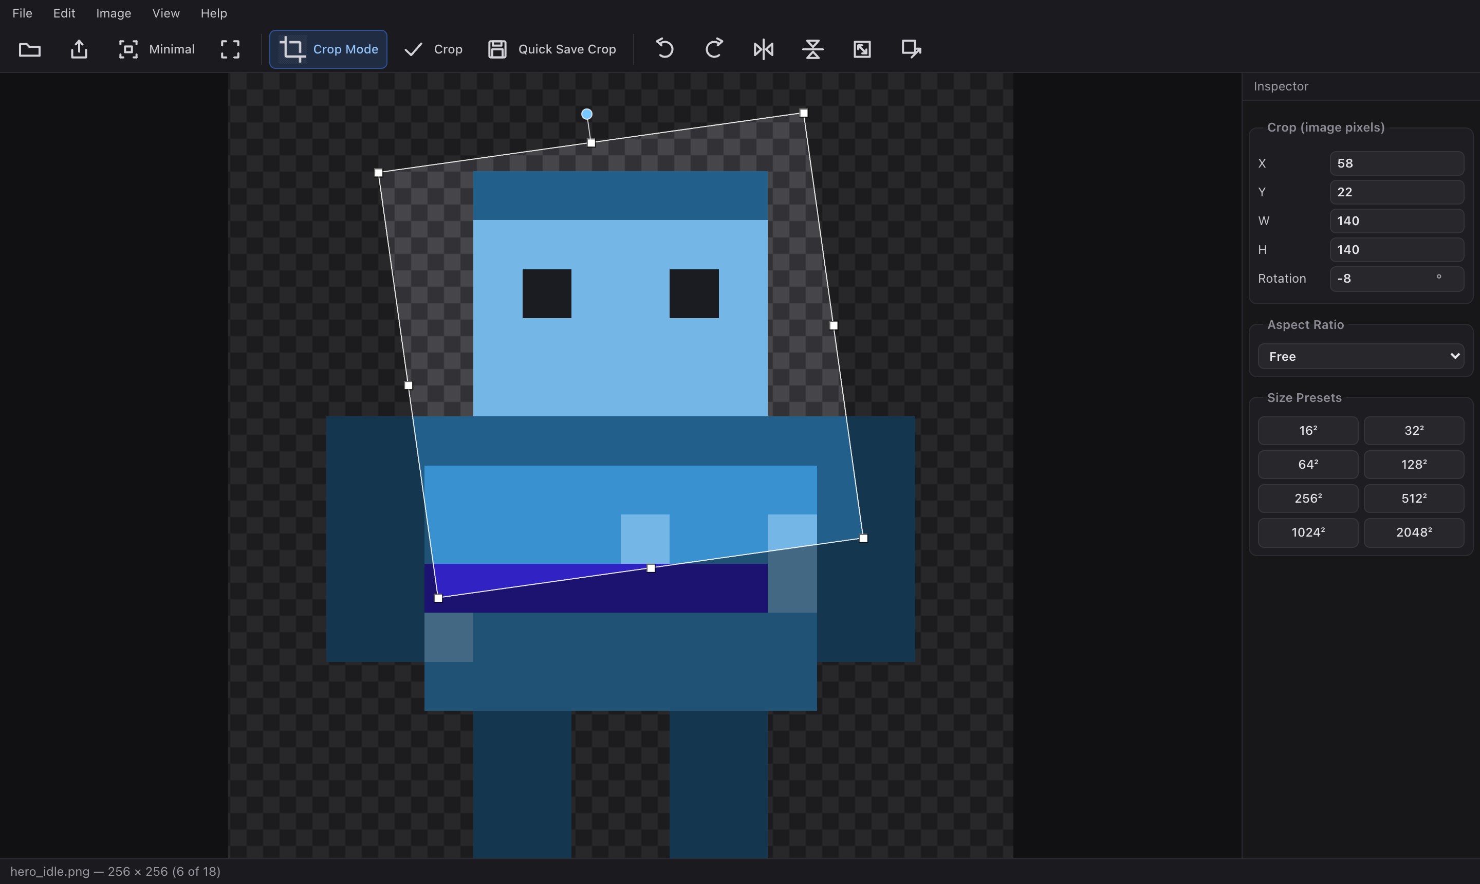This screenshot has height=884, width=1480.
Task: Select the 2048² size preset
Action: coord(1414,532)
